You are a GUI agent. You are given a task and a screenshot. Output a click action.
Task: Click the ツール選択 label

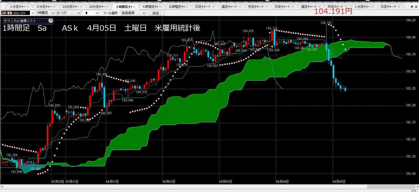(110, 13)
